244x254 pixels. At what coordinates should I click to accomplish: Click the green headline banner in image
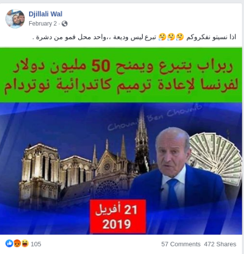click(121, 75)
